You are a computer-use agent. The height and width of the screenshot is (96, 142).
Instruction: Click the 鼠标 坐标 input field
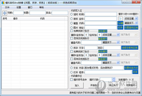pyautogui.click(x=101, y=19)
